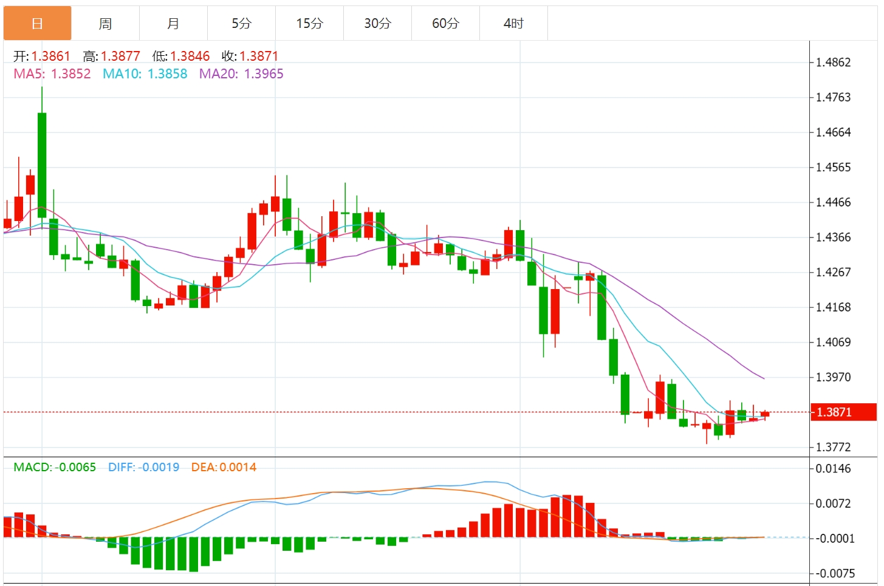
Task: Open the 5分 timeframe tab
Action: 242,24
